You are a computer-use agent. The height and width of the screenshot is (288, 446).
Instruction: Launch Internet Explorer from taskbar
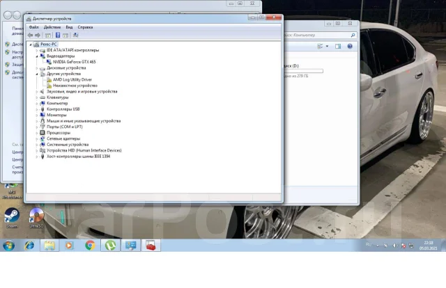tap(29, 246)
